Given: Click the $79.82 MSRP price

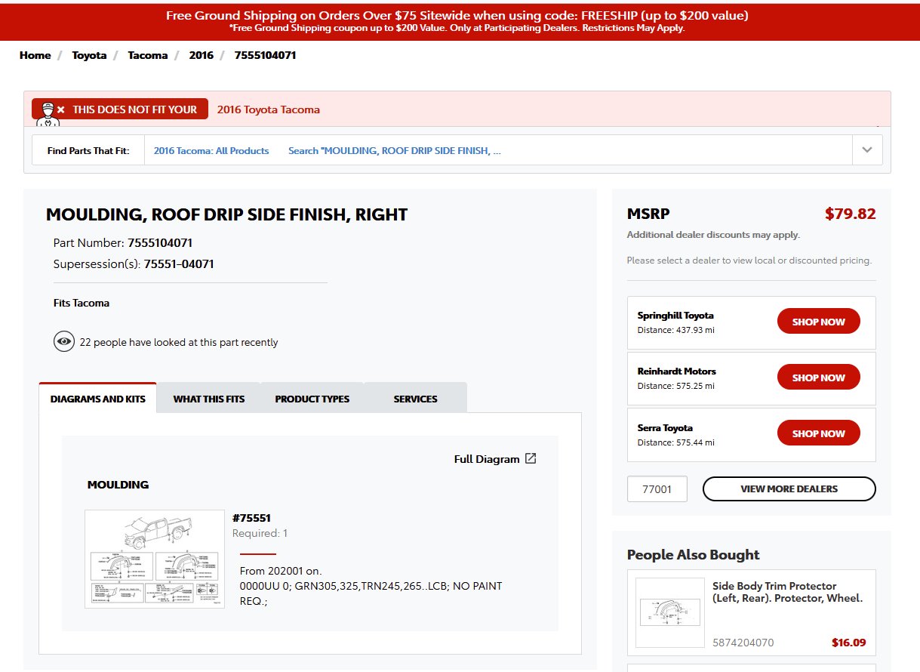Looking at the screenshot, I should coord(851,214).
